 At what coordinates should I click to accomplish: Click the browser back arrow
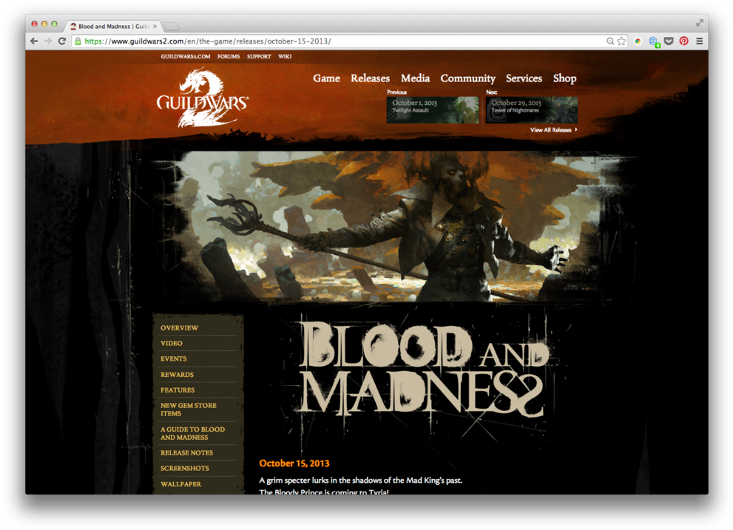tap(34, 41)
